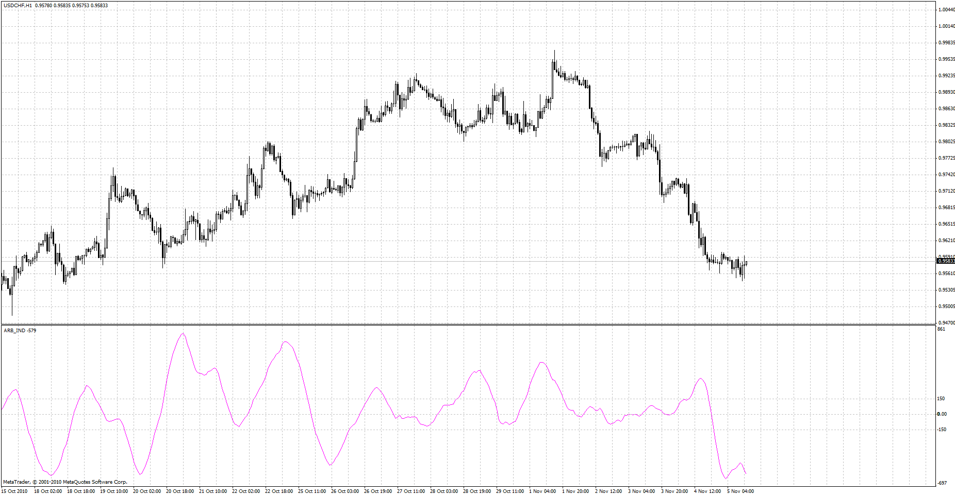955x495 pixels.
Task: Click the USDCHF,H1 chart title text
Action: click(18, 6)
